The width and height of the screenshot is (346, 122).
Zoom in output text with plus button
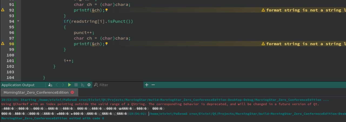(x=147, y=85)
